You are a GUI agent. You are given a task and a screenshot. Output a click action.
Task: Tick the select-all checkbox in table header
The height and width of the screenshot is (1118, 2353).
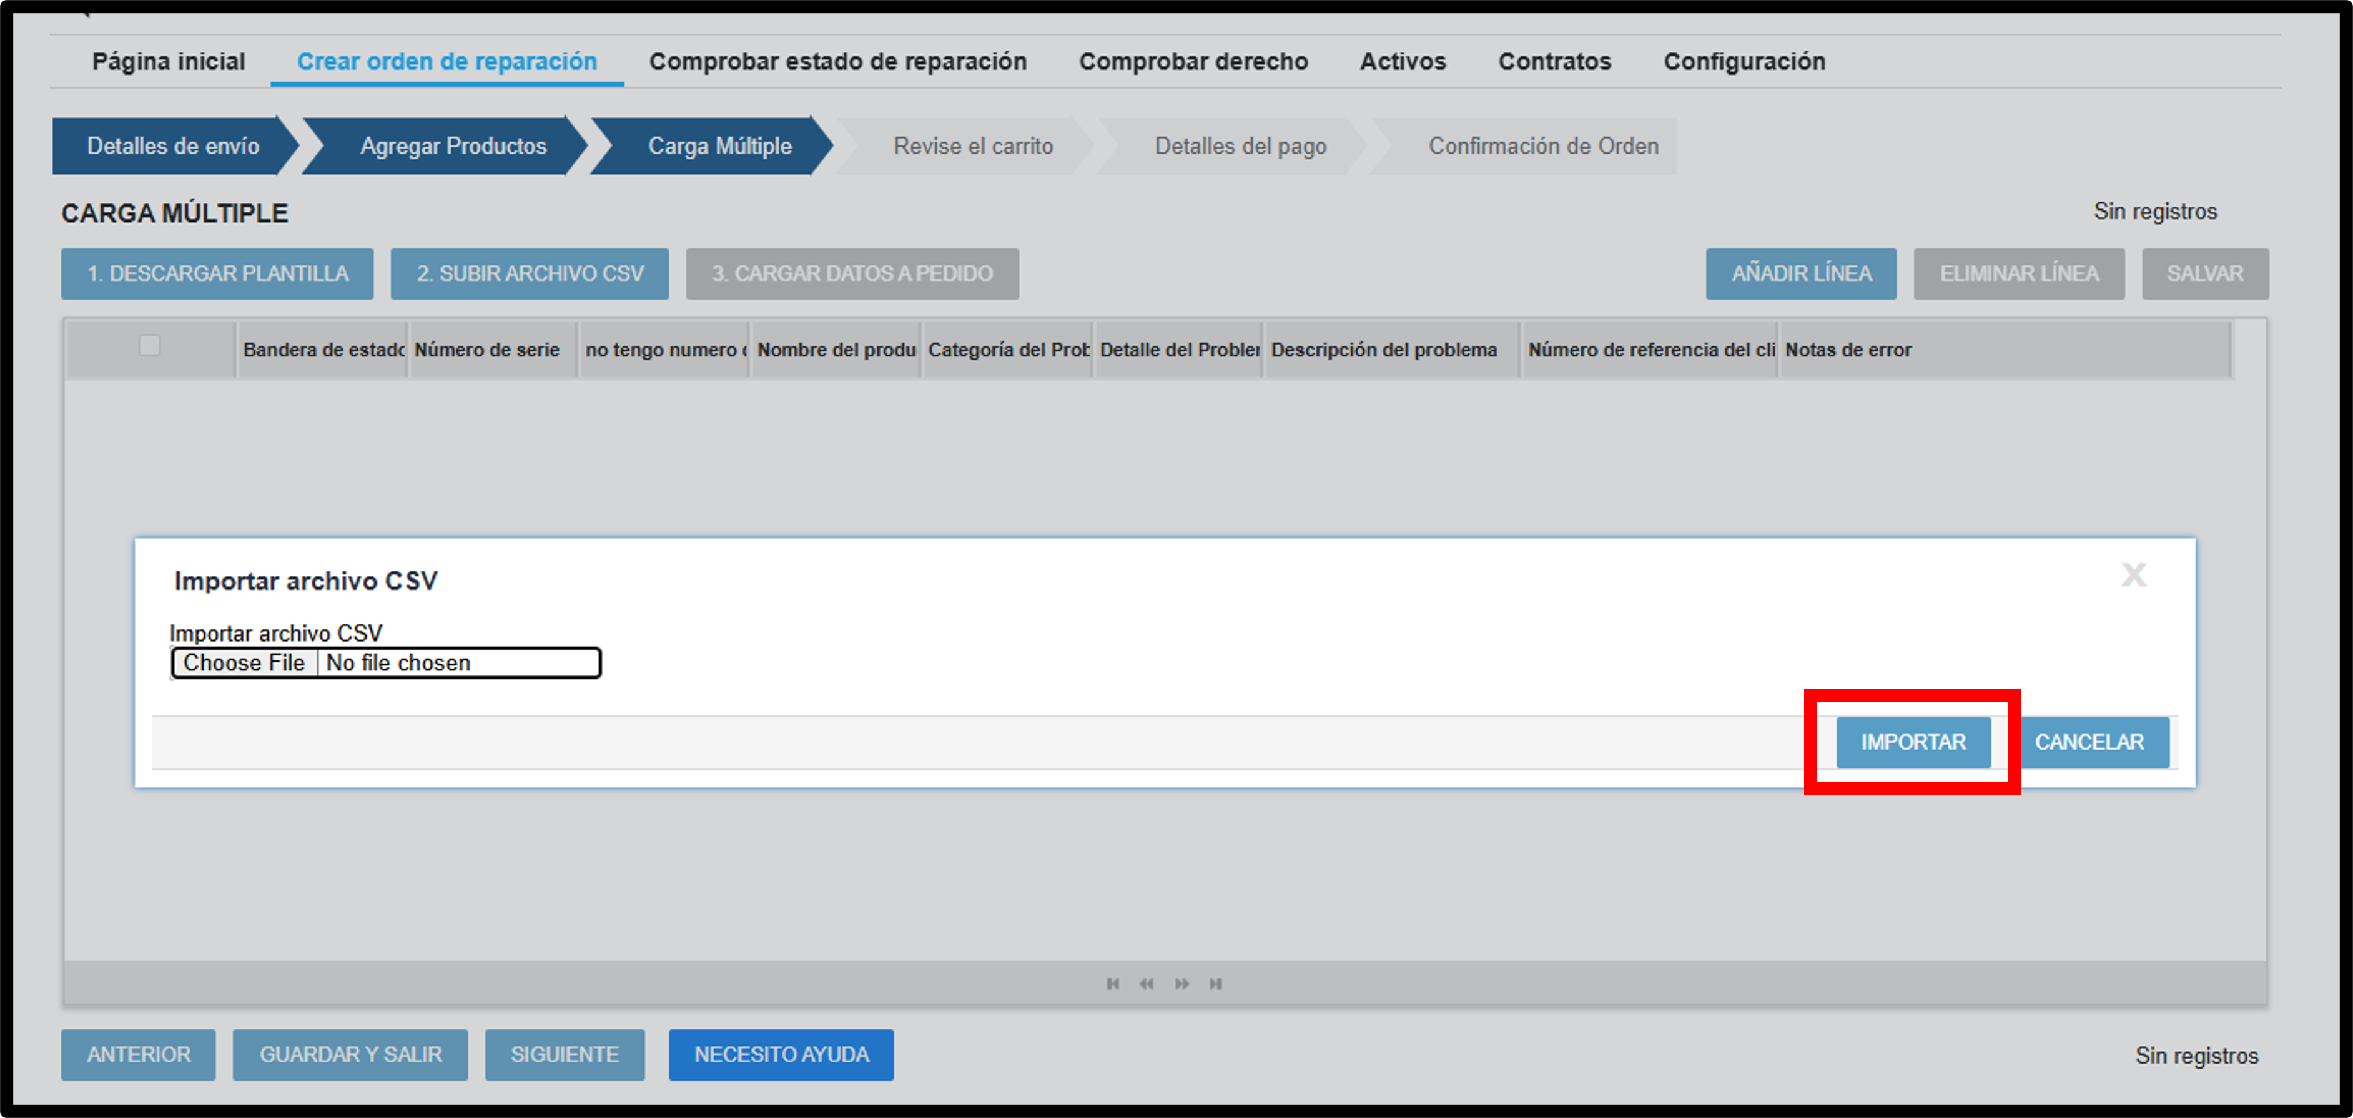click(150, 345)
